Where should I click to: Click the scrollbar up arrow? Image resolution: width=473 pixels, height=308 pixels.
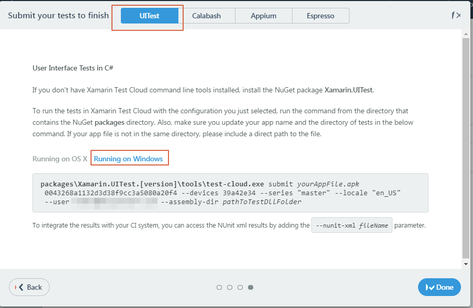(x=466, y=34)
